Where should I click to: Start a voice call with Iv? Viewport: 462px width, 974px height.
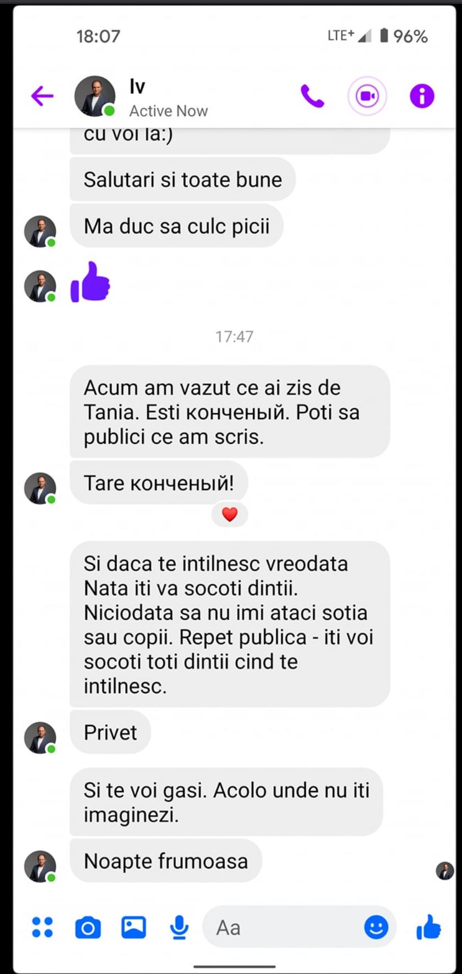[x=312, y=96]
